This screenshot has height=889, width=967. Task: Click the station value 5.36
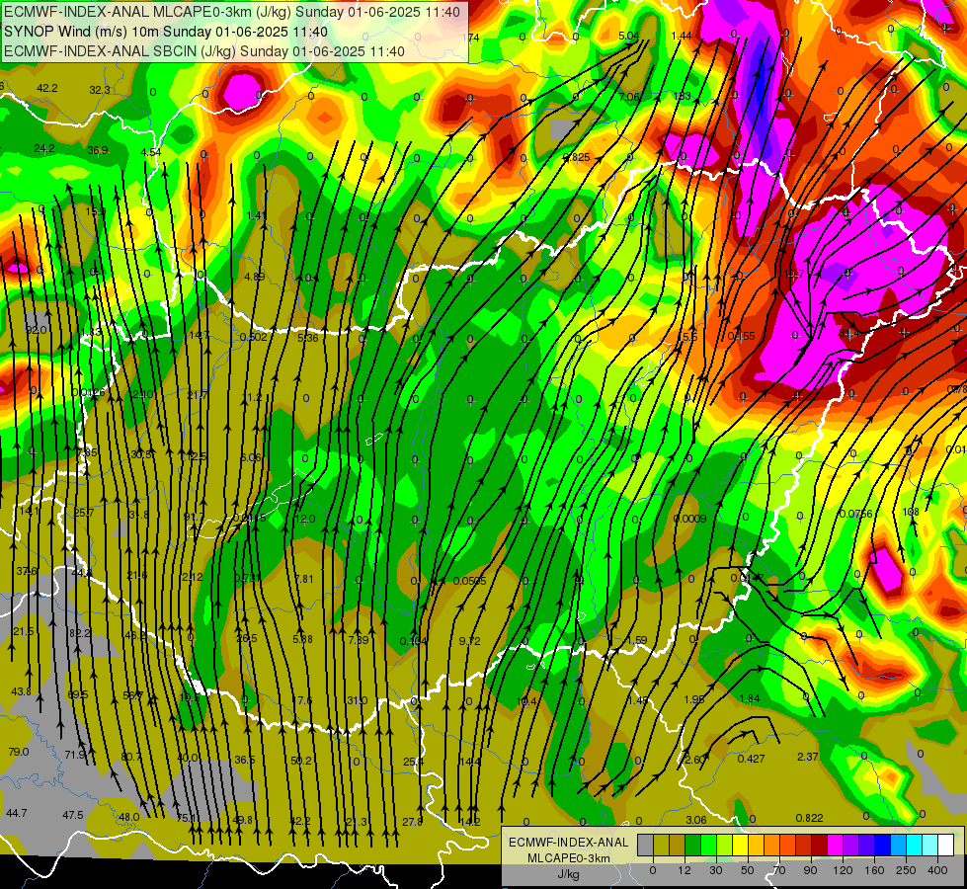(308, 338)
